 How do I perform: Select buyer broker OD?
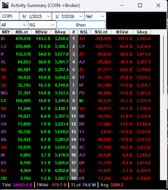[4, 178]
